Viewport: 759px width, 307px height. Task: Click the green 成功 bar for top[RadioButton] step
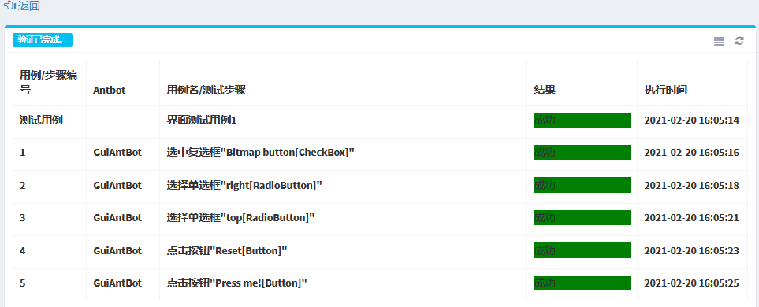click(x=582, y=217)
